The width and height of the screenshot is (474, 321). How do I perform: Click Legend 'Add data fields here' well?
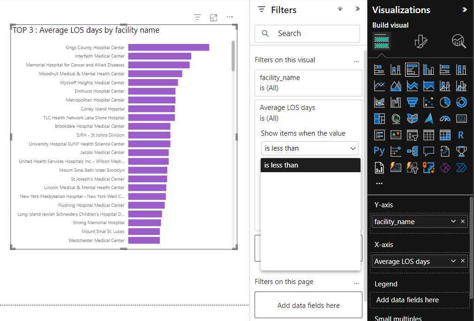(x=420, y=300)
